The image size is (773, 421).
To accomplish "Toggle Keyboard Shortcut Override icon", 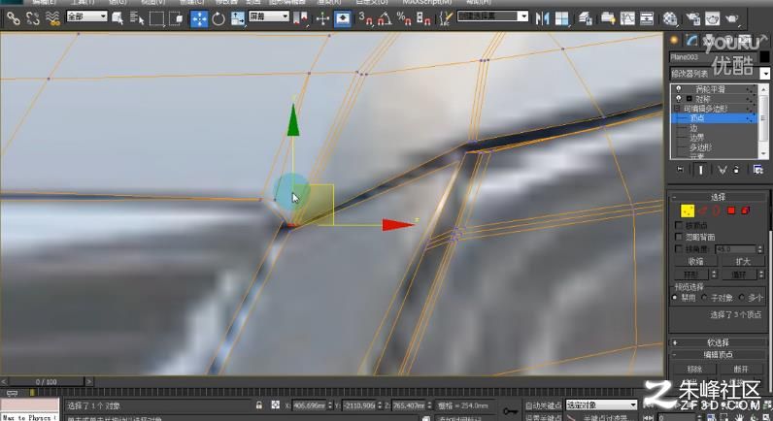I will click(343, 18).
